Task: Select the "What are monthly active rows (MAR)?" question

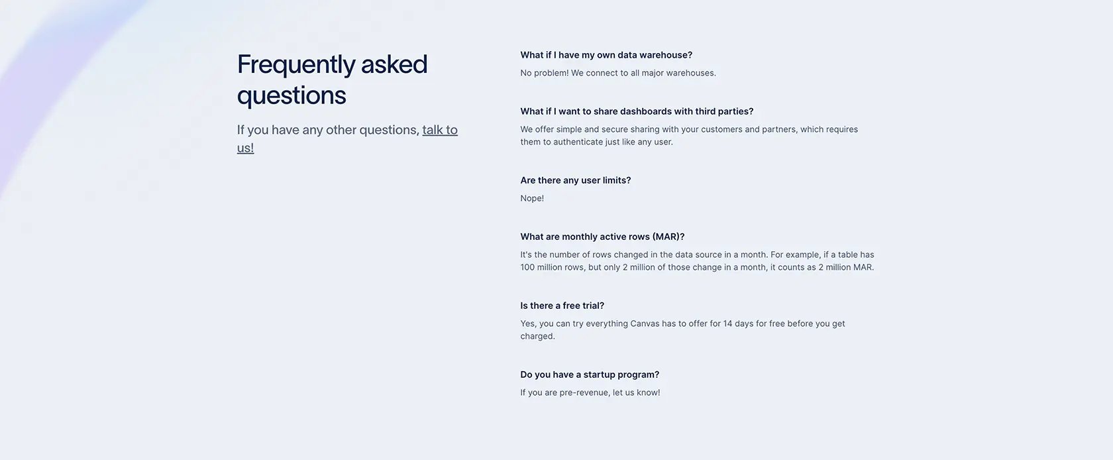Action: pos(602,237)
